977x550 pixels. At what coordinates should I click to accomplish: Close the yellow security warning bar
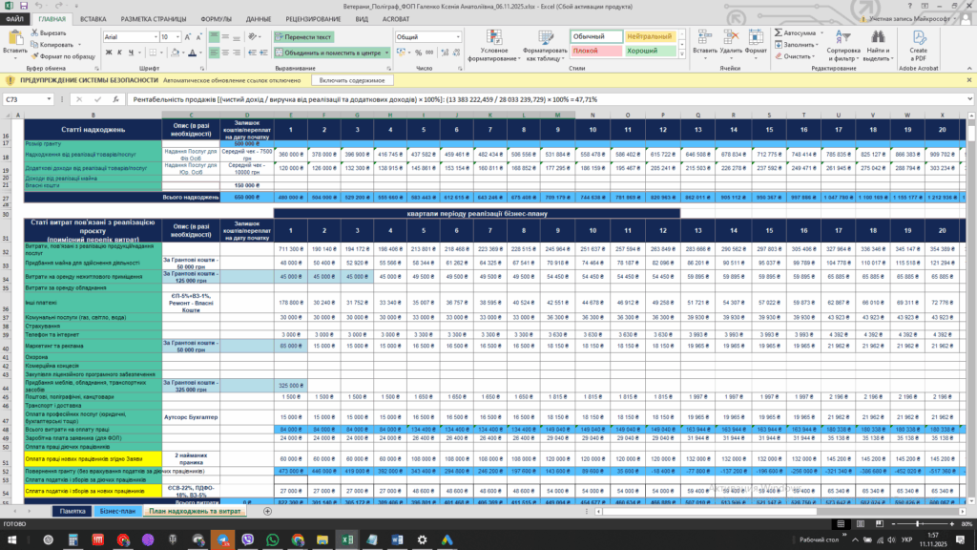point(968,81)
